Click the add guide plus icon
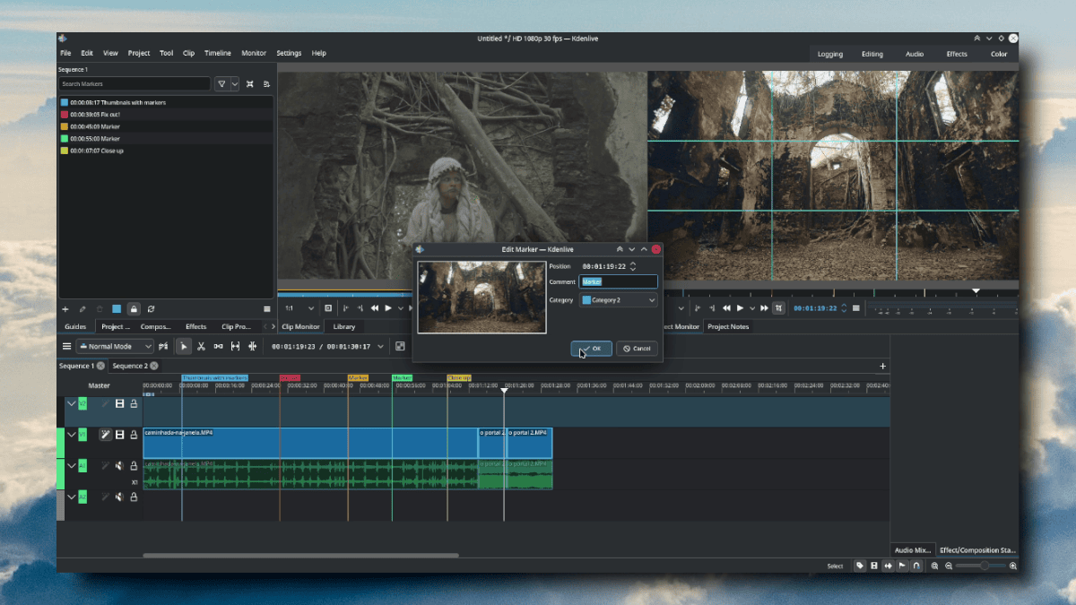1076x605 pixels. point(65,309)
